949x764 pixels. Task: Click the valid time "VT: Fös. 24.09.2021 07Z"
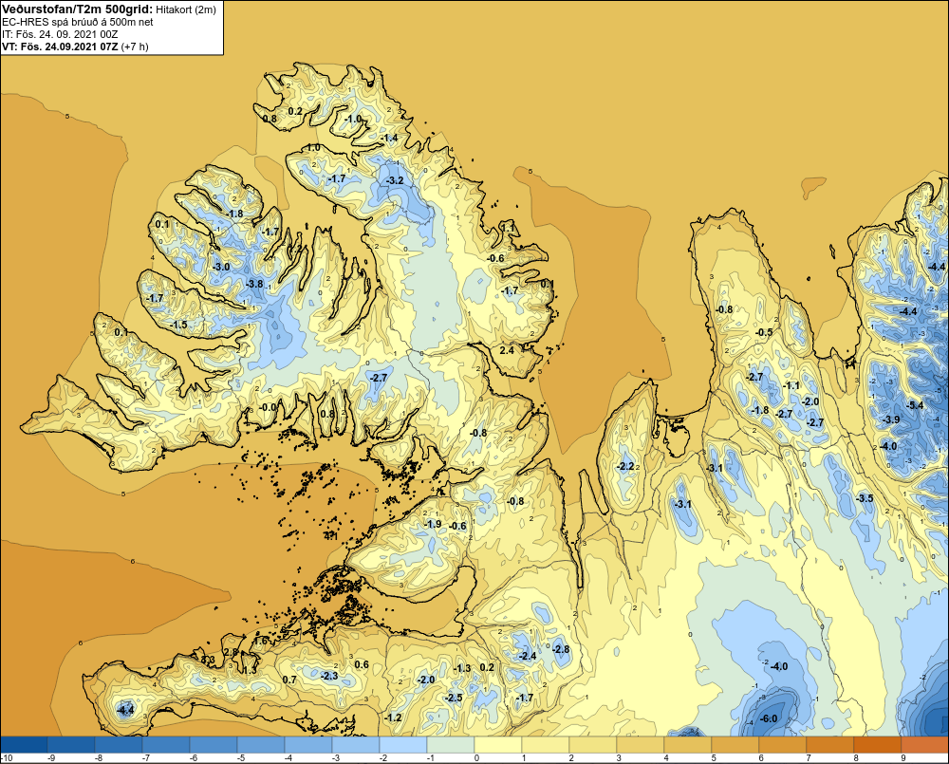(x=60, y=46)
